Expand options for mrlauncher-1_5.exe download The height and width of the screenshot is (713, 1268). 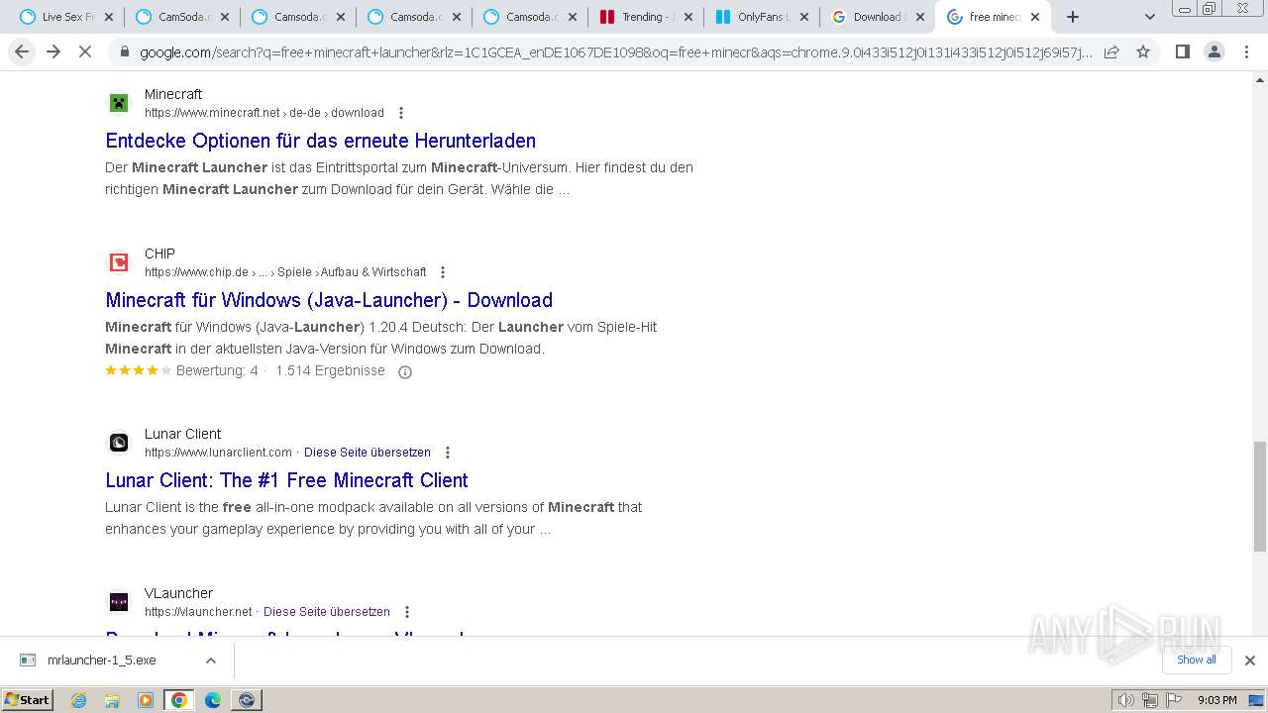(210, 661)
